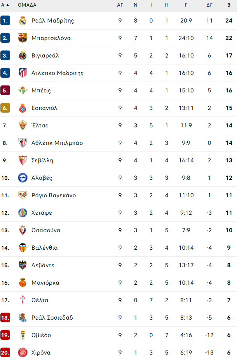Viewport: 237px width, 360px height.
Task: Click the Osasuna crest icon
Action: (23, 230)
